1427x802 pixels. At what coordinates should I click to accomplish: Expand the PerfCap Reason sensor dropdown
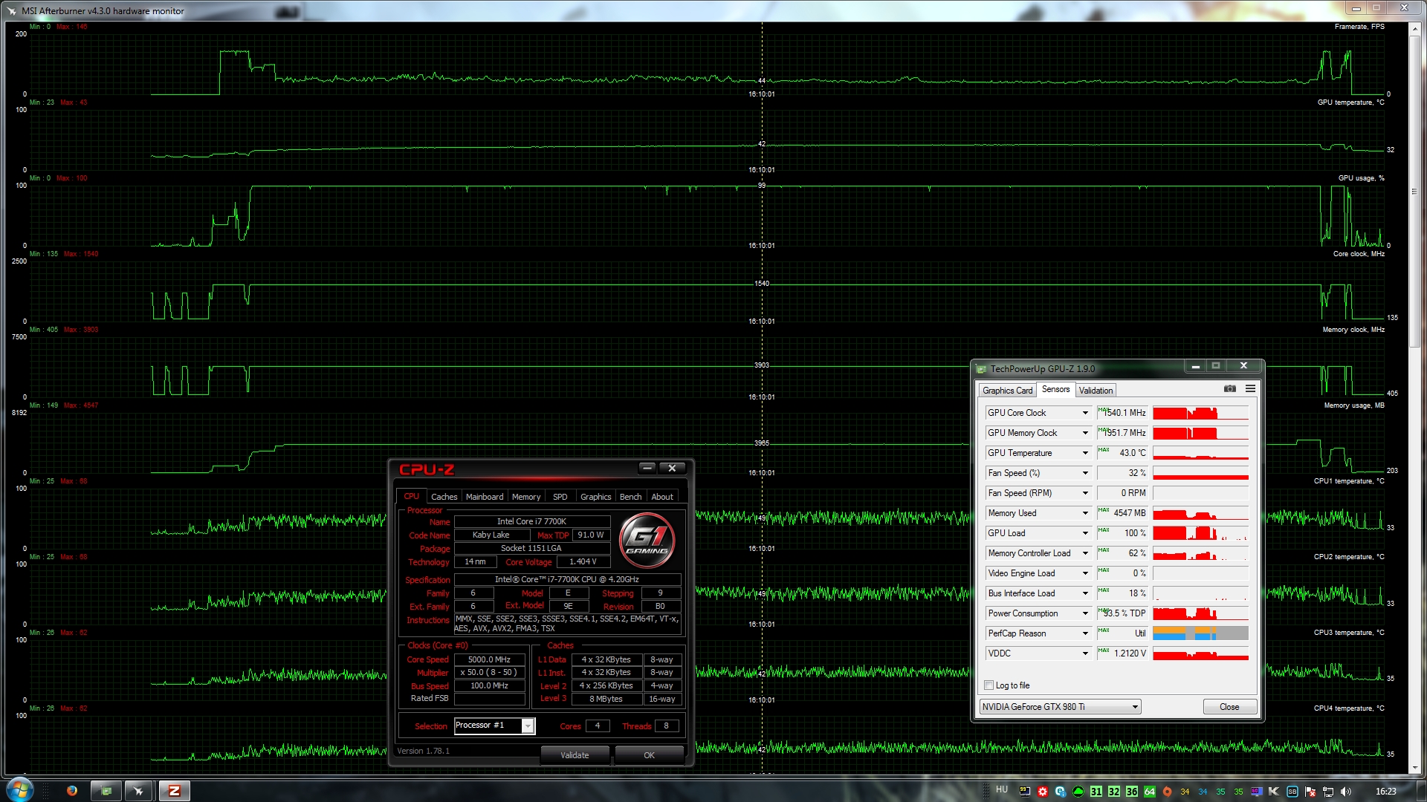(x=1084, y=633)
